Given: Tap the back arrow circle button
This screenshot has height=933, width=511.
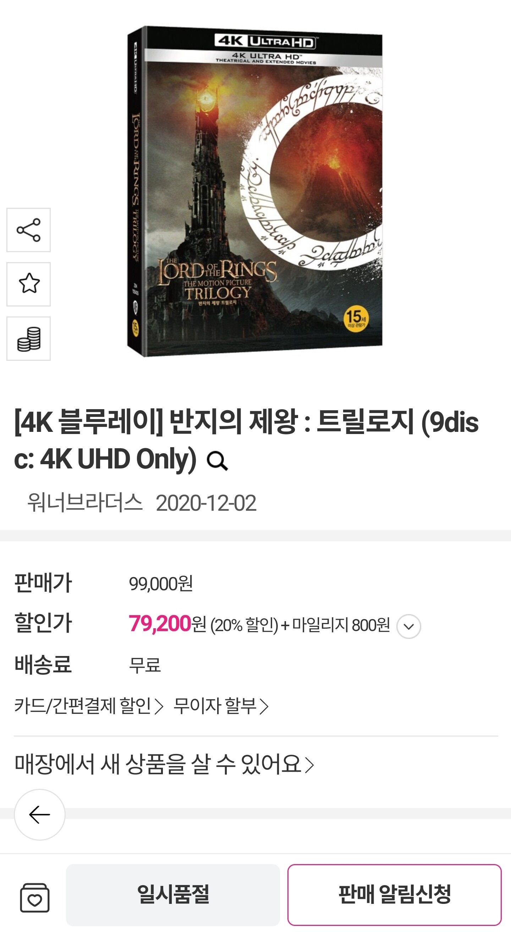Looking at the screenshot, I should 39,815.
